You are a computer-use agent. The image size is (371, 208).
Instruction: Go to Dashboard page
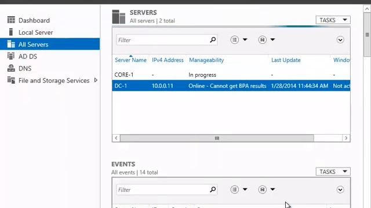[x=34, y=20]
